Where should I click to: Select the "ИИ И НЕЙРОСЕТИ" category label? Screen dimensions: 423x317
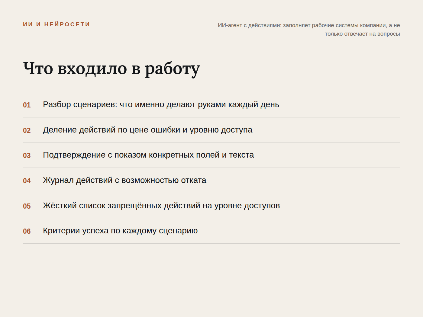pos(57,24)
